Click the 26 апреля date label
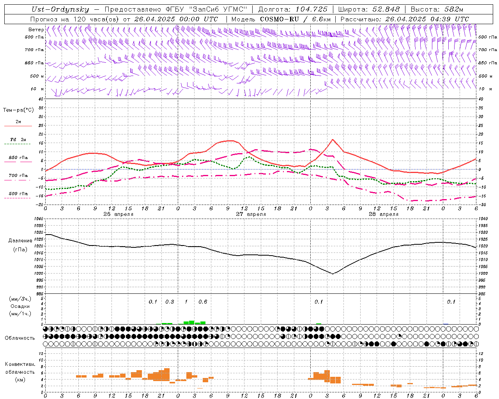The height and width of the screenshot is (399, 499). [118, 214]
